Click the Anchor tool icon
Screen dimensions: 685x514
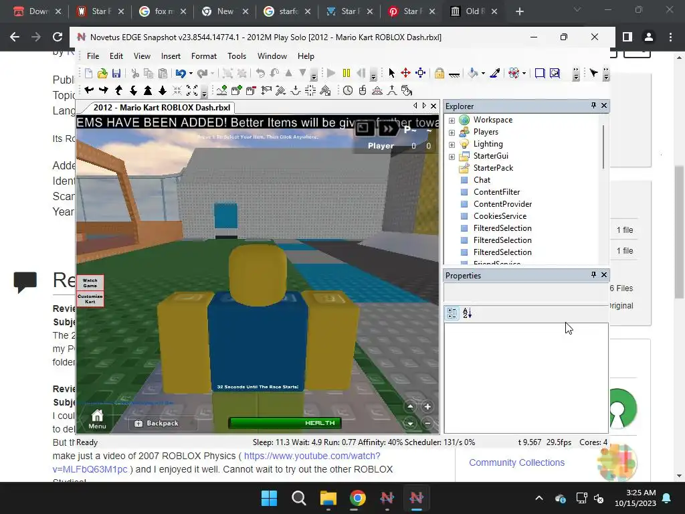tap(454, 74)
